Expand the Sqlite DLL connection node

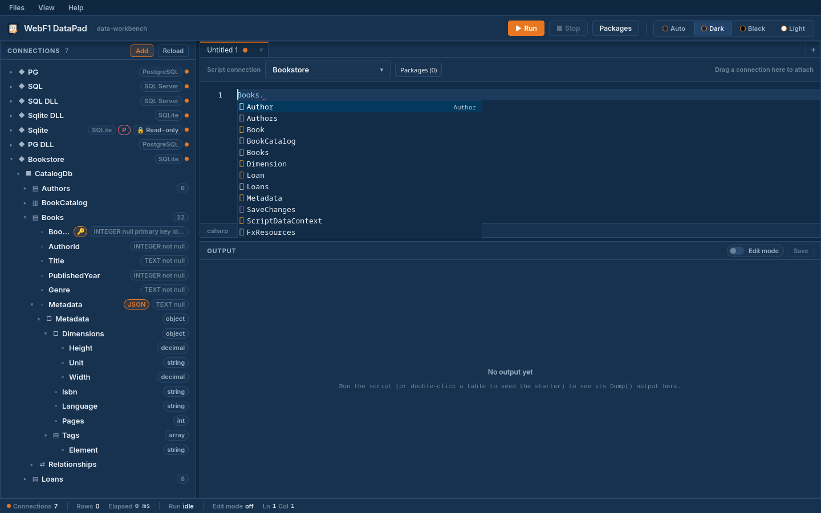11,116
